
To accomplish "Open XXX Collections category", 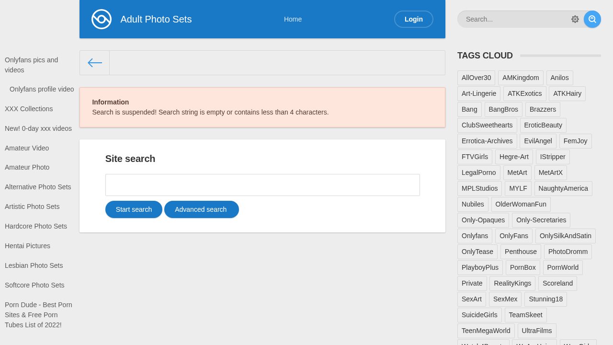I will [x=29, y=109].
